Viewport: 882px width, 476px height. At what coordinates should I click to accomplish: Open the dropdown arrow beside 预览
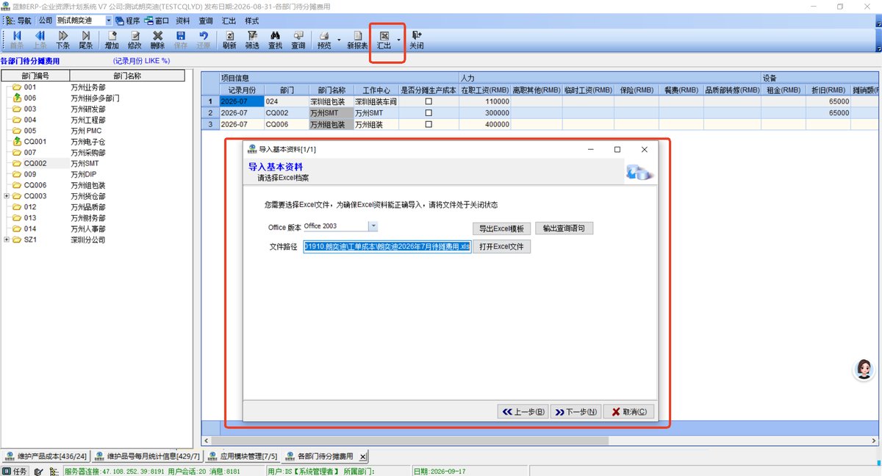point(339,40)
